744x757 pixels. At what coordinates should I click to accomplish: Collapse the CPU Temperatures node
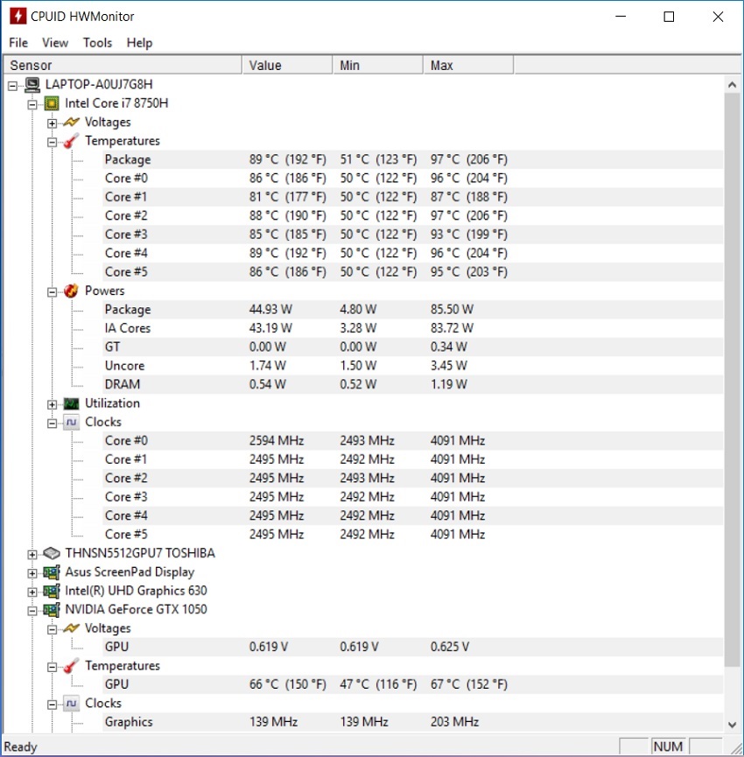coord(53,143)
